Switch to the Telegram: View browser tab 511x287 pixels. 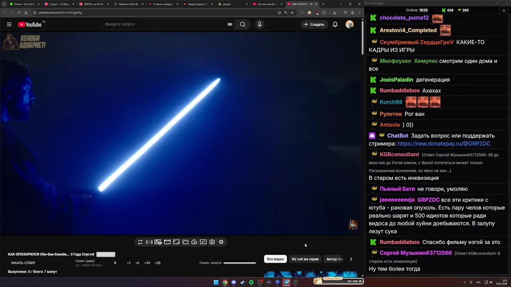point(129,4)
